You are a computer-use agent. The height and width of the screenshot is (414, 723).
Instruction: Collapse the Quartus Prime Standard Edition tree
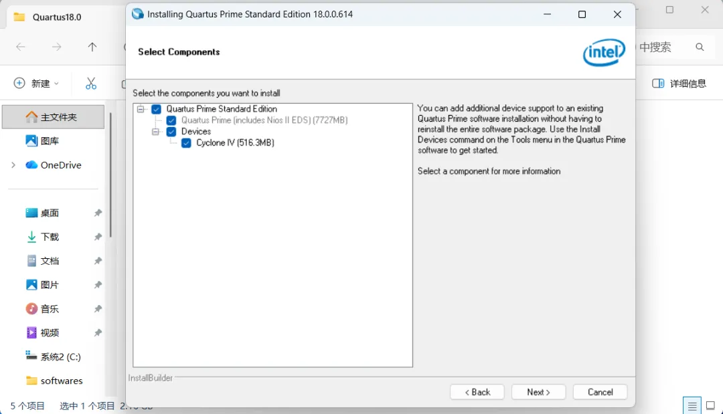point(141,109)
